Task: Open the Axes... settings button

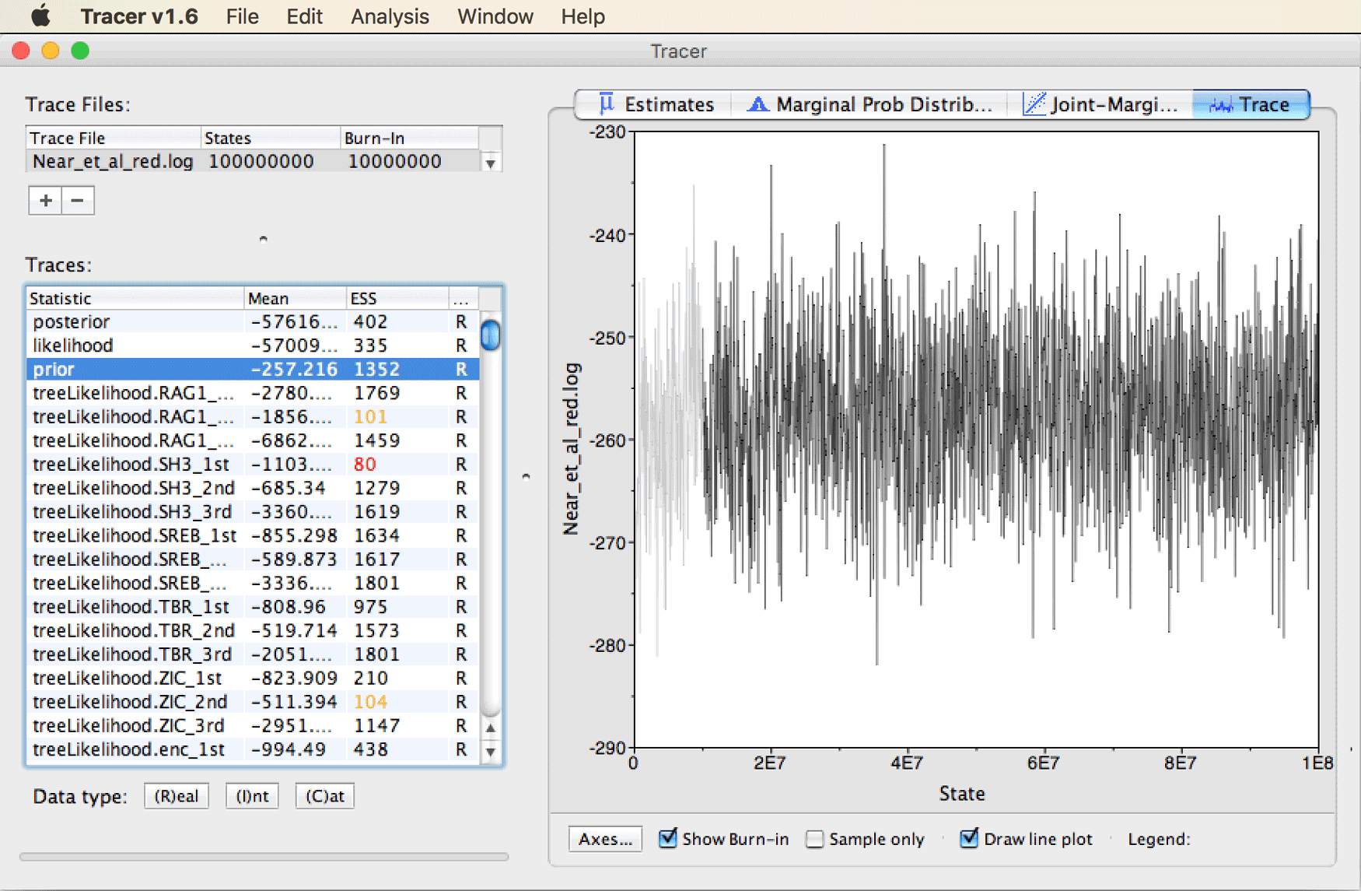Action: point(605,839)
